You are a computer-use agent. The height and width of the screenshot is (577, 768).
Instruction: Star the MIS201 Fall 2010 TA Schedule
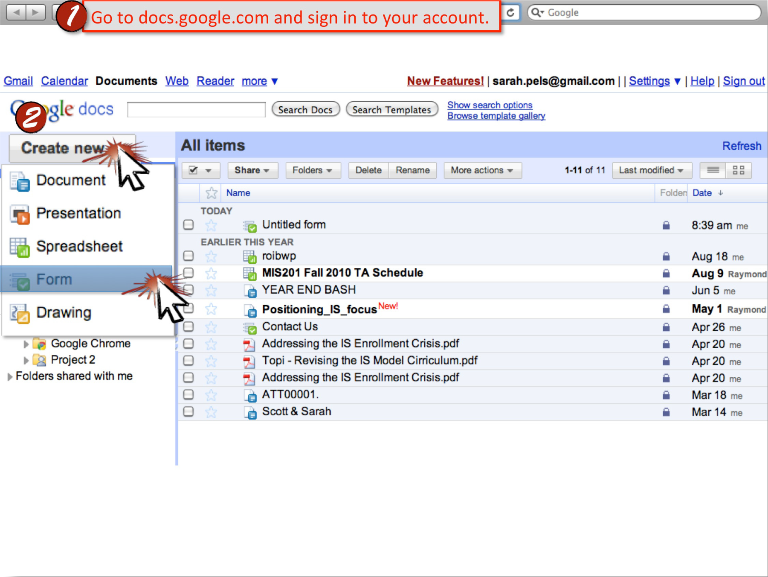(x=211, y=273)
